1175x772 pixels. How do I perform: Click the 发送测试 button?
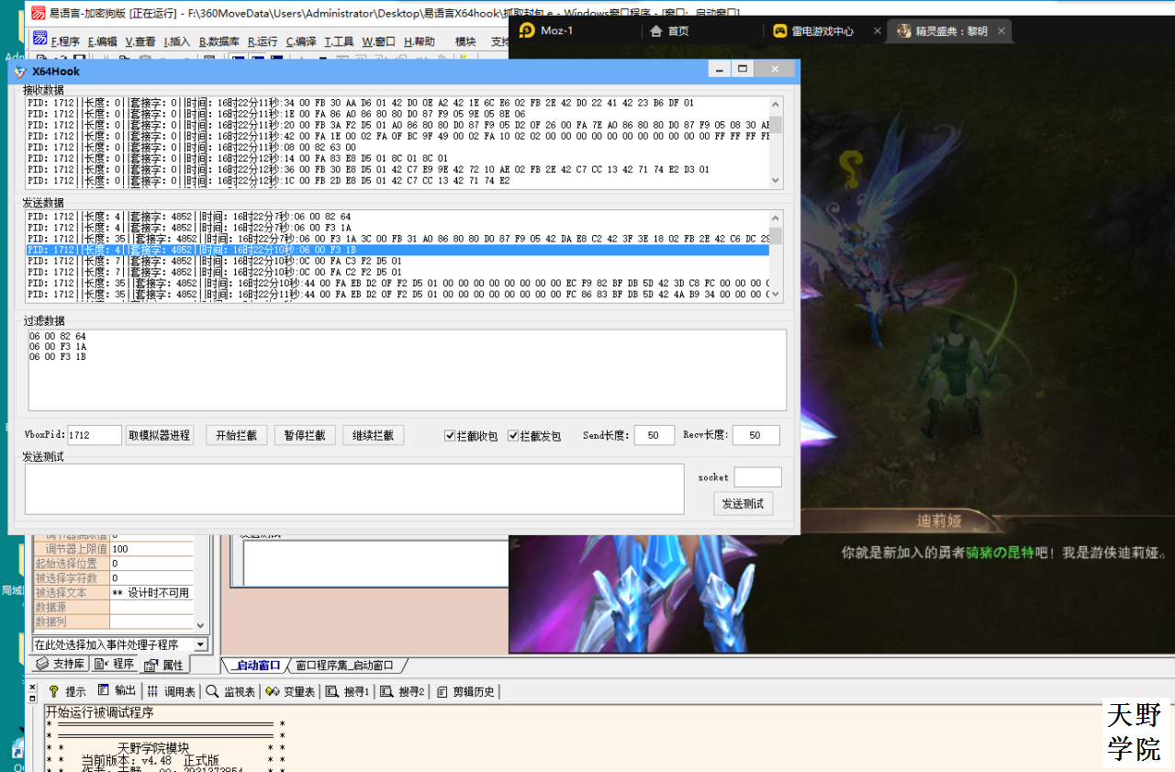pyautogui.click(x=743, y=504)
